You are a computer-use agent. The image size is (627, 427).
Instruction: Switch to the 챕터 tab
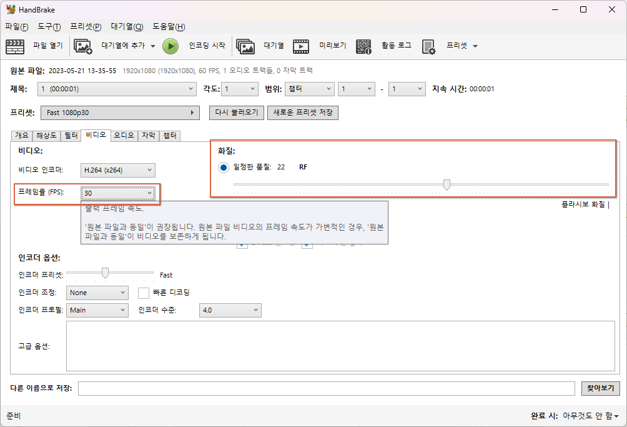(x=170, y=136)
